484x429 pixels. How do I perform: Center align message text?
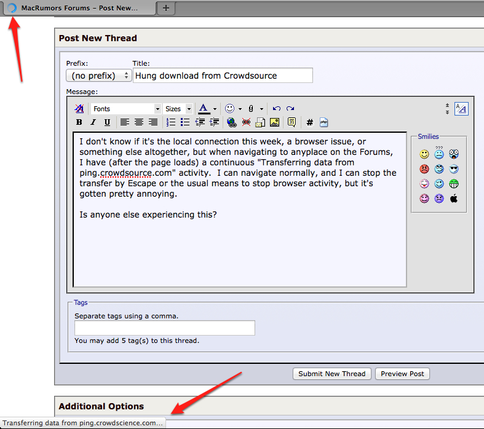138,122
